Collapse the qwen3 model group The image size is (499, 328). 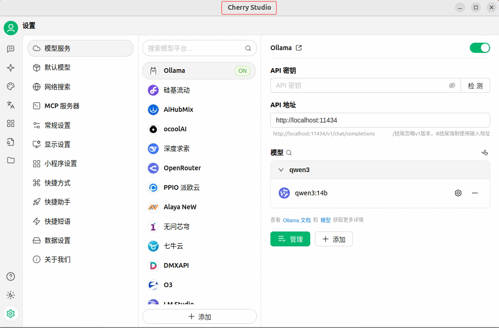(281, 170)
